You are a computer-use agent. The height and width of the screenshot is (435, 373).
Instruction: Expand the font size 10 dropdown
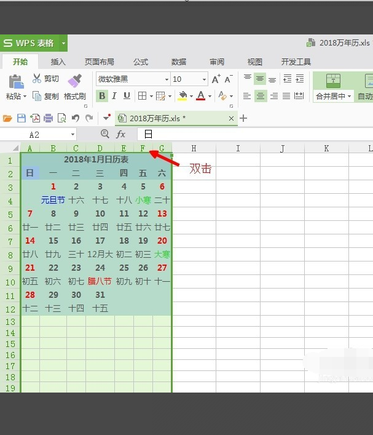click(x=204, y=79)
